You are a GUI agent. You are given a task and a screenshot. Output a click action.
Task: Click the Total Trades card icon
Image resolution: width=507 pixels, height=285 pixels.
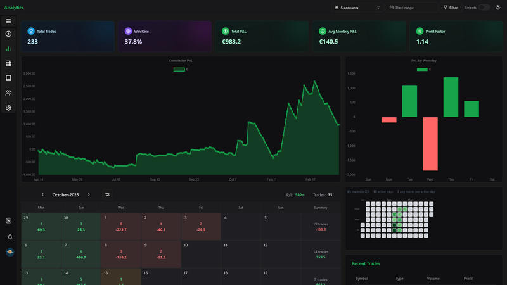coord(31,31)
